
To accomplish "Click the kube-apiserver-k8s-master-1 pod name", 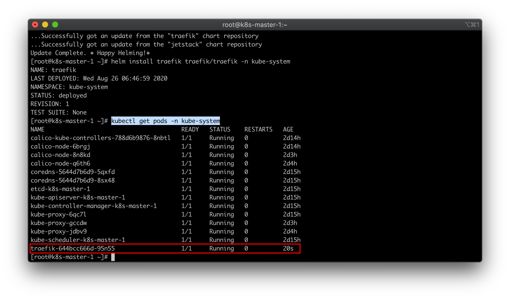I will [78, 197].
